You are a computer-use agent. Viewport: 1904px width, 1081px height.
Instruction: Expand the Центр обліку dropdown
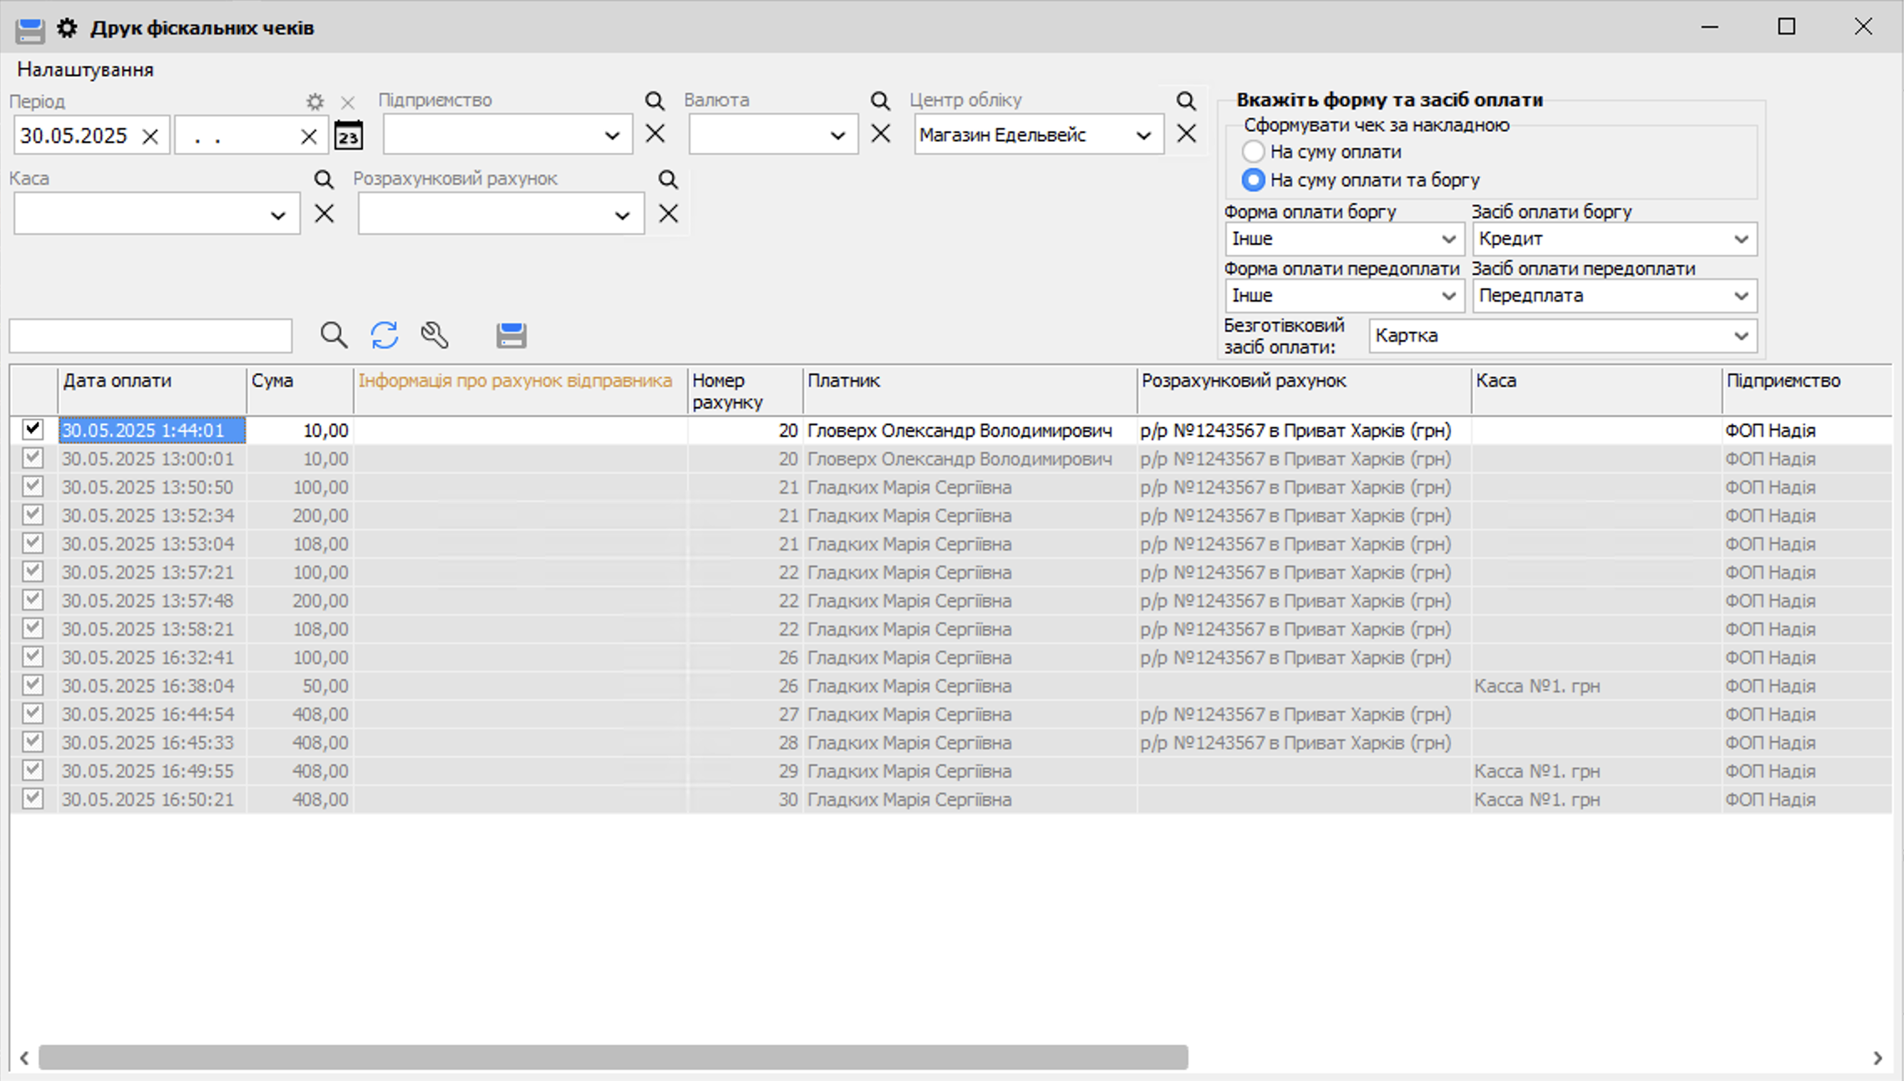1143,135
